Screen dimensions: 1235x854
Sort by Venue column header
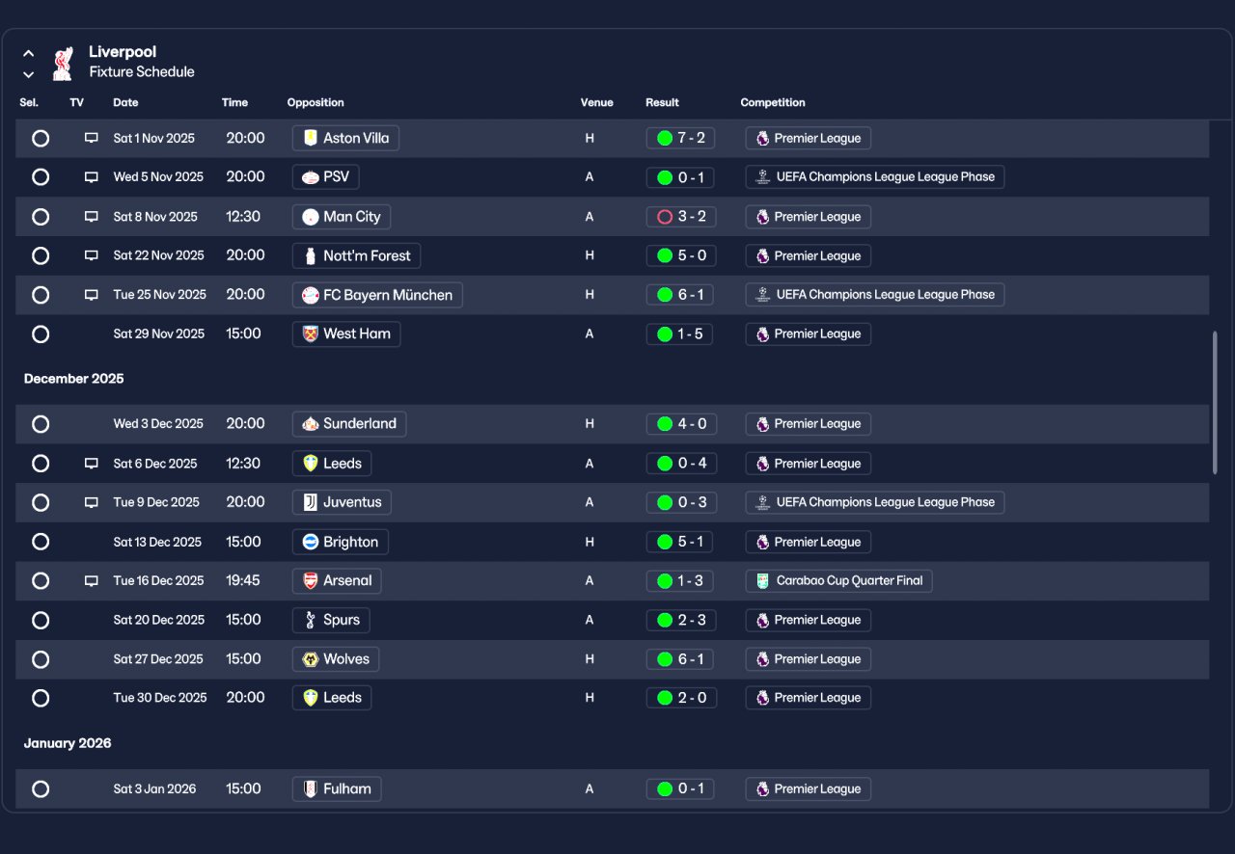tap(596, 102)
